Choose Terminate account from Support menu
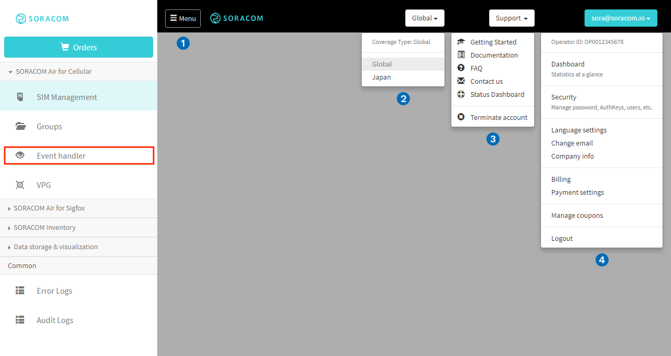The height and width of the screenshot is (356, 671). [x=499, y=117]
